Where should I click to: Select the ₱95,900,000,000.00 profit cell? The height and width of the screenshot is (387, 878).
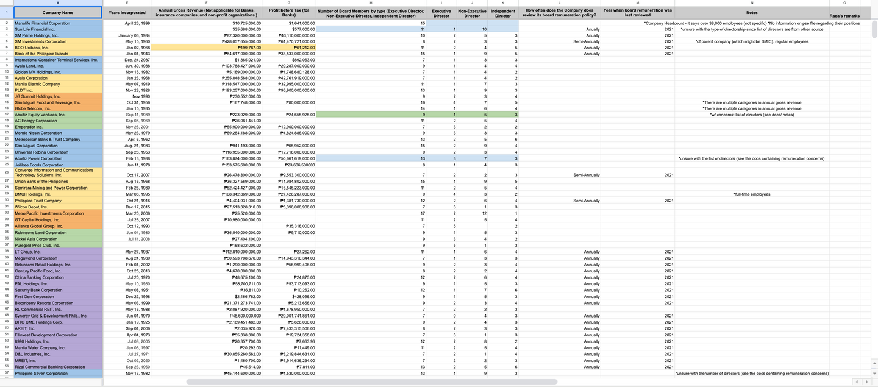click(x=289, y=90)
